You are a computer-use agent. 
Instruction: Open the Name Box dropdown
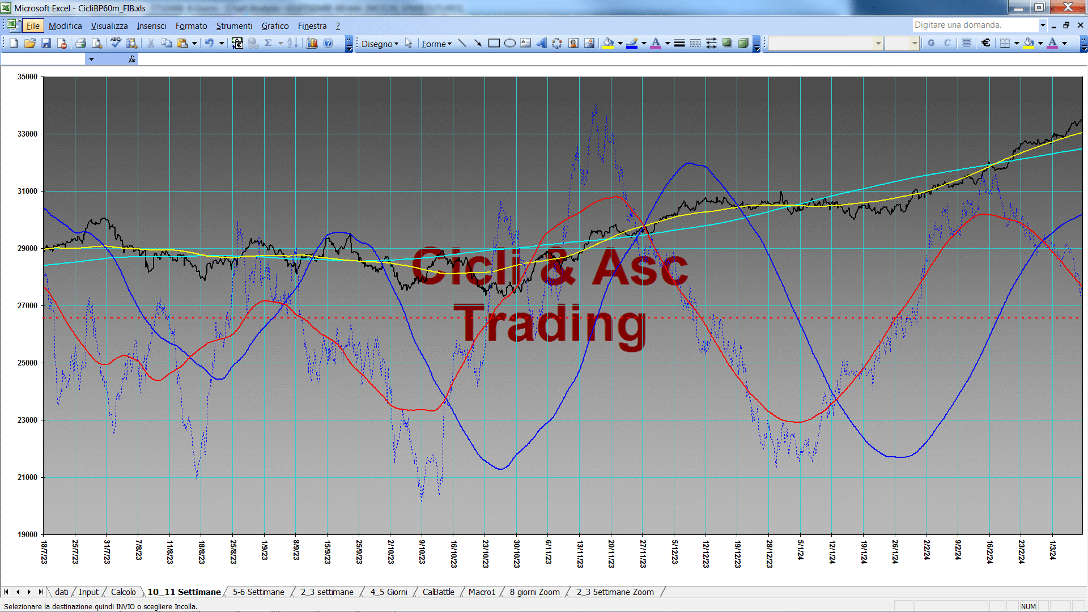[91, 59]
